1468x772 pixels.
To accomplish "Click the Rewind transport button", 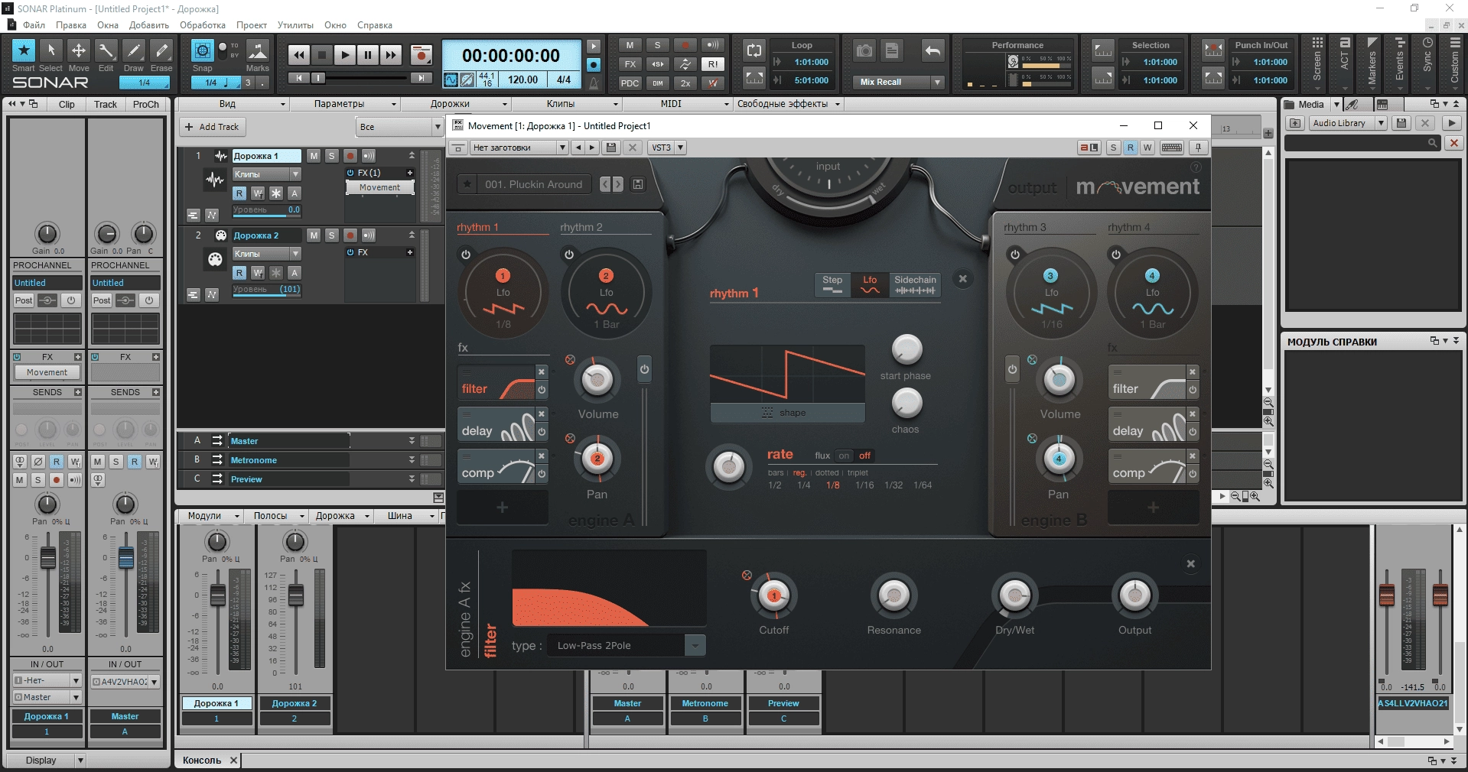I will (x=299, y=55).
